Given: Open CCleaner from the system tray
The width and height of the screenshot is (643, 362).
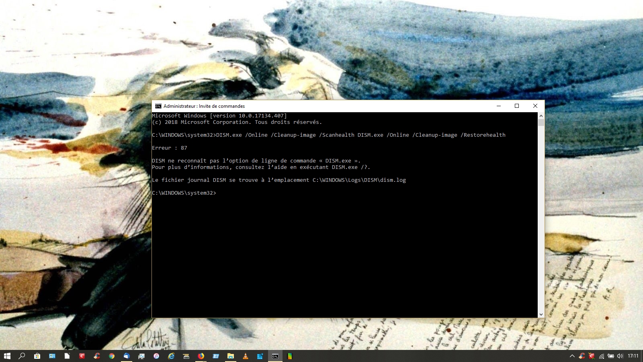Looking at the screenshot, I should pyautogui.click(x=582, y=356).
